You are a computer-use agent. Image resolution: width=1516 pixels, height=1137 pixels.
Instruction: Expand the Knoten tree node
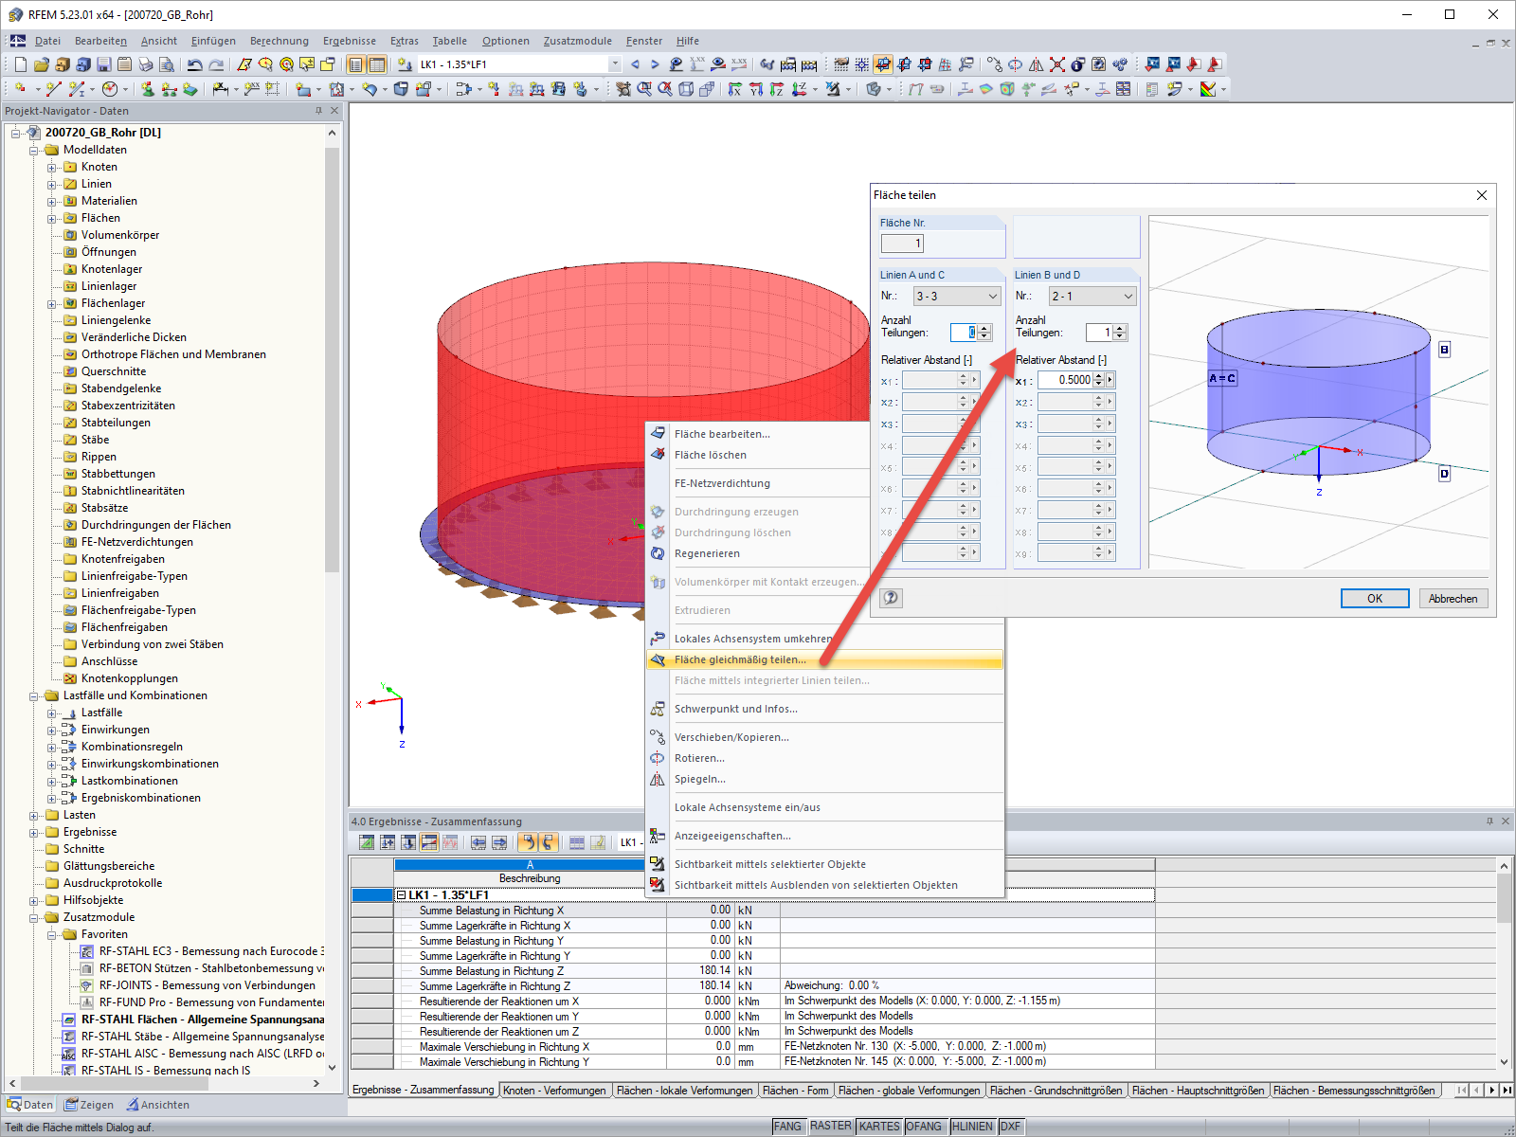click(52, 167)
